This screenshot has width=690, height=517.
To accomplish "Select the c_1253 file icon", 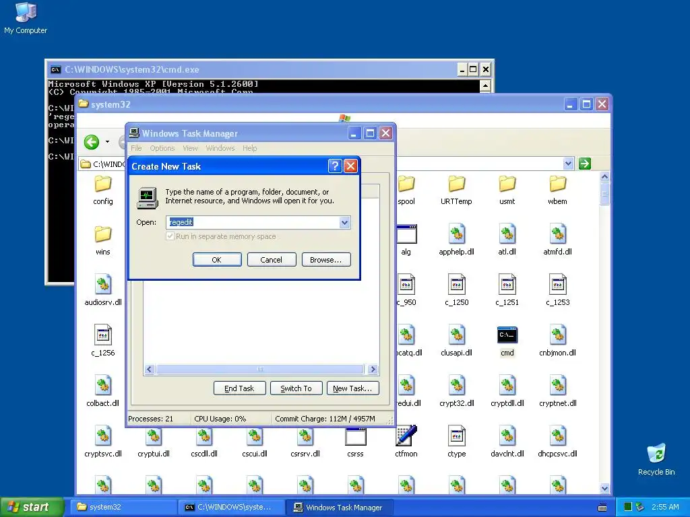I will (x=558, y=285).
